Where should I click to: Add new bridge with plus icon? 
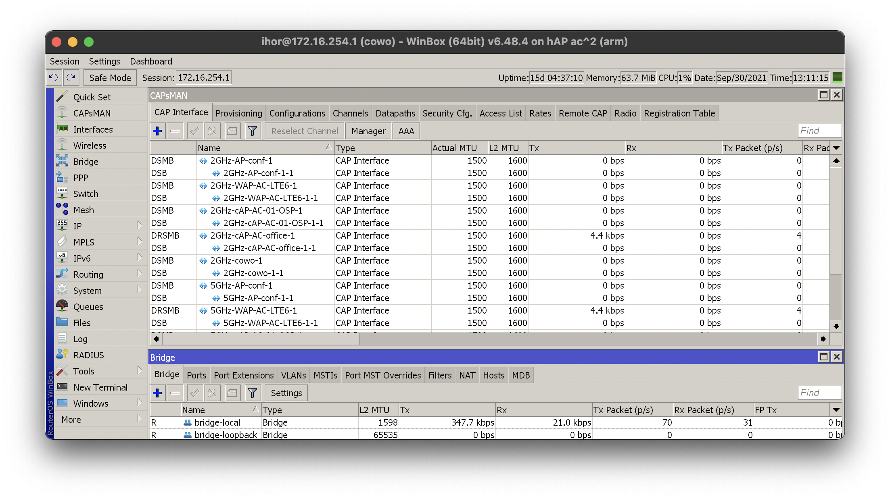pos(158,393)
